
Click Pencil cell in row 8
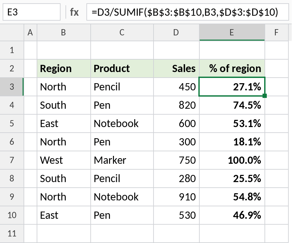[122, 178]
